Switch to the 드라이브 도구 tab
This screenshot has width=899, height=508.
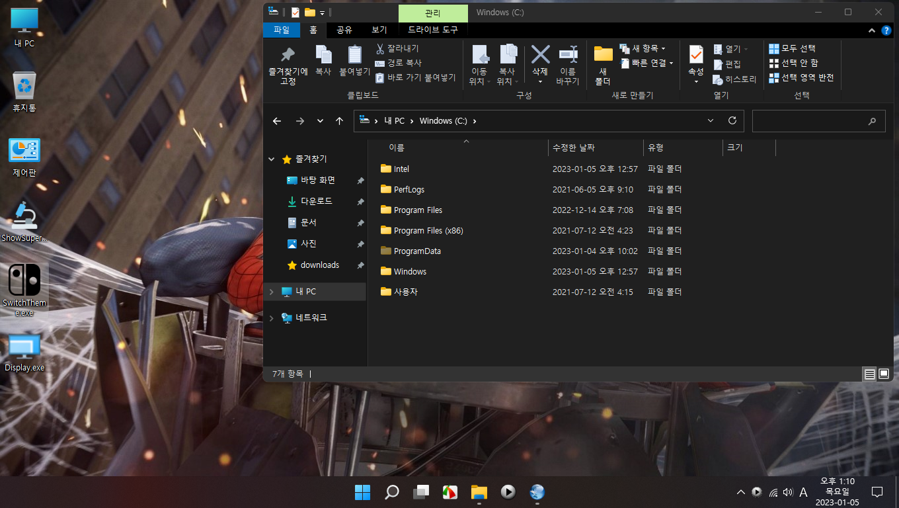pos(433,30)
